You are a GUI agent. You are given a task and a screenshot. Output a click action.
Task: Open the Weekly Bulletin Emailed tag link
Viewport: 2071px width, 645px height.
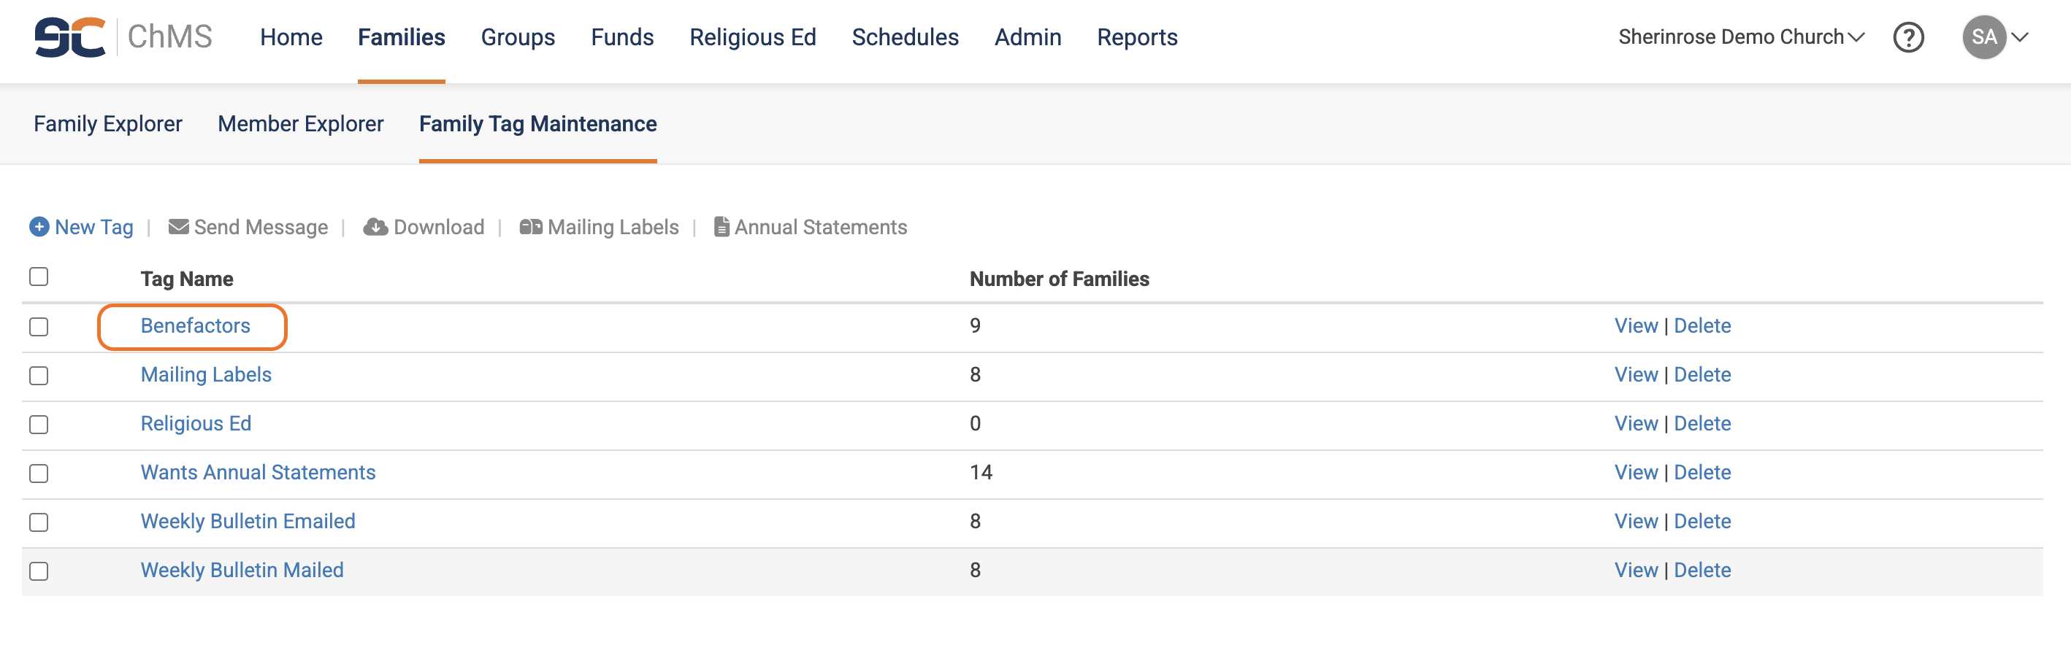point(248,521)
